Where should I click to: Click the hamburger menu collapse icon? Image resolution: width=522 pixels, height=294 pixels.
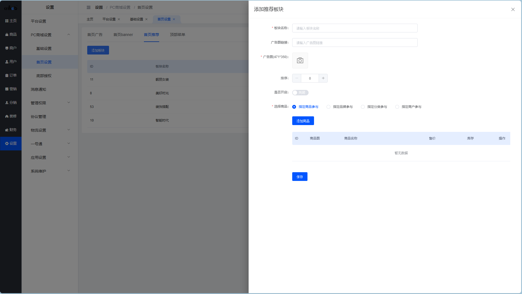tap(89, 7)
